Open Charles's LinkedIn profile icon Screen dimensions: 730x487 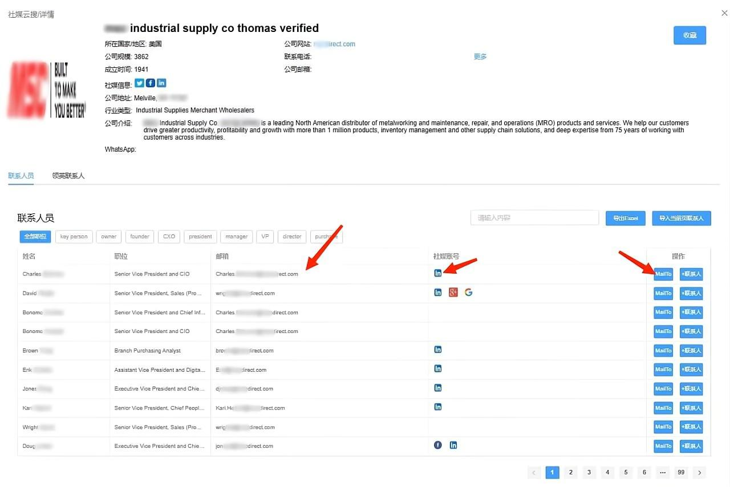[438, 273]
